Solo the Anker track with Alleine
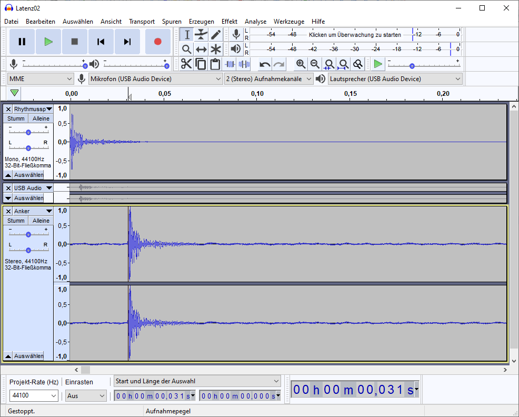The image size is (519, 417). click(x=41, y=221)
